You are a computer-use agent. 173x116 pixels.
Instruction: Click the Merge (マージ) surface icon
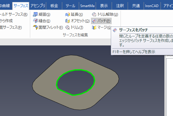click(94, 27)
